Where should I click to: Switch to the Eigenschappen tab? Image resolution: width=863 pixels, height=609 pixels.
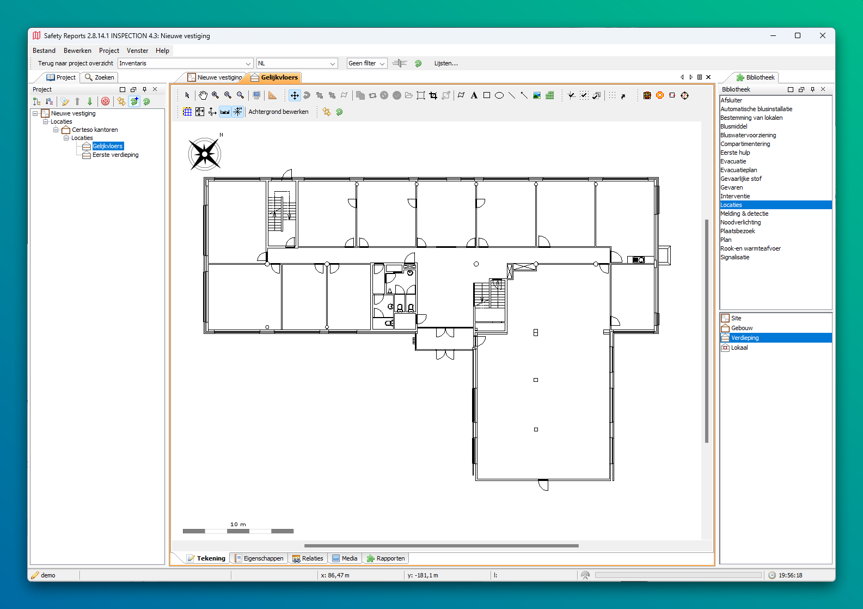(x=259, y=558)
